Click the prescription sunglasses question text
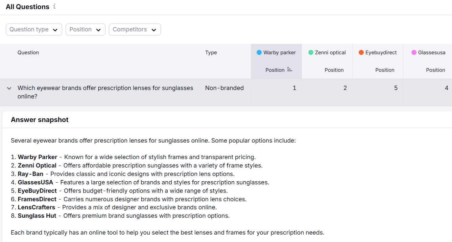 point(105,88)
